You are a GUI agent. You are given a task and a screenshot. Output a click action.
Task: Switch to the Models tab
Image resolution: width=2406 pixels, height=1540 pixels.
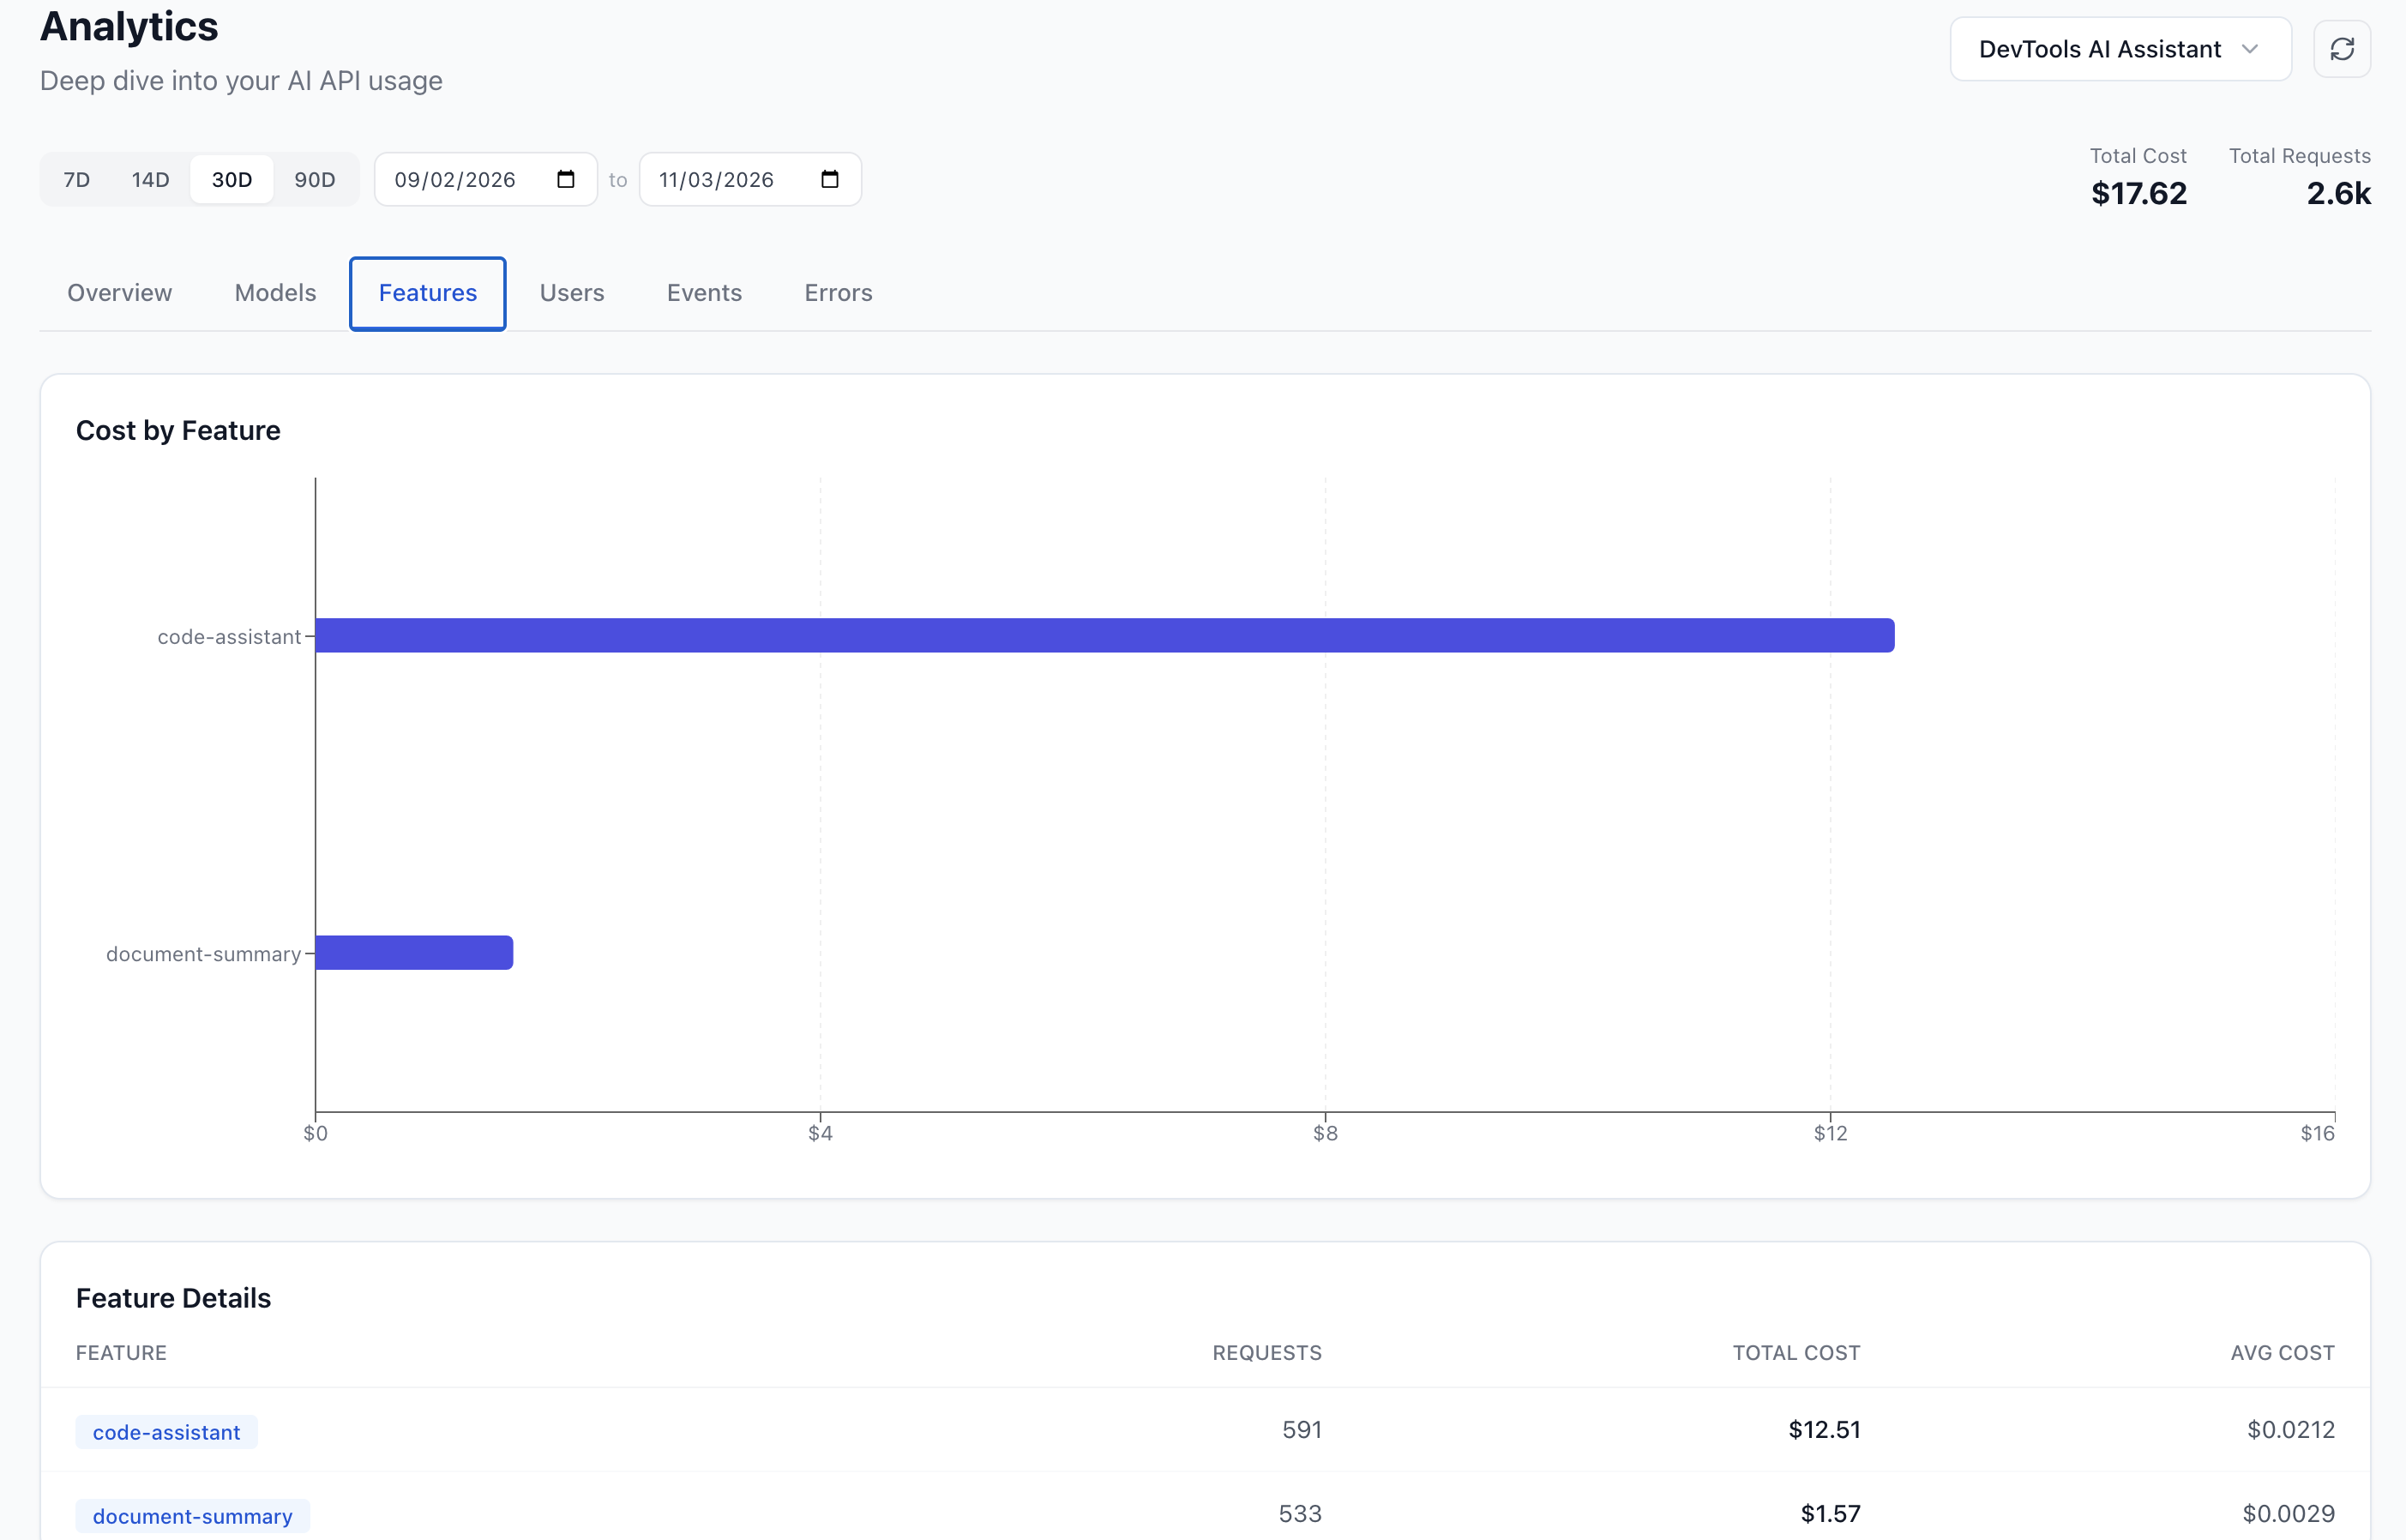coord(275,292)
